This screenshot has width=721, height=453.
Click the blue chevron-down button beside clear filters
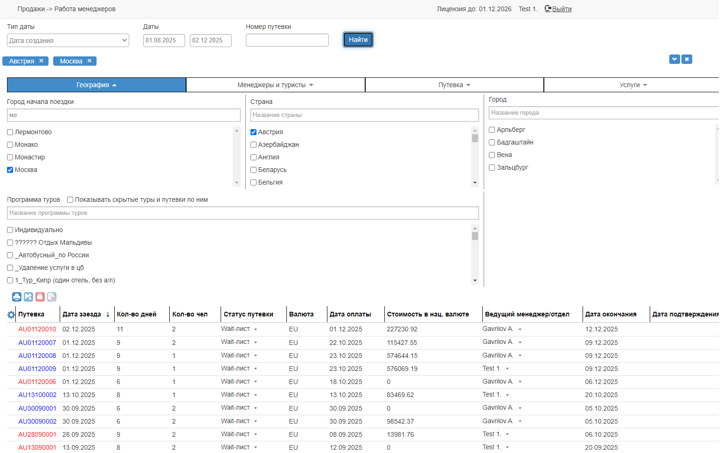point(674,59)
